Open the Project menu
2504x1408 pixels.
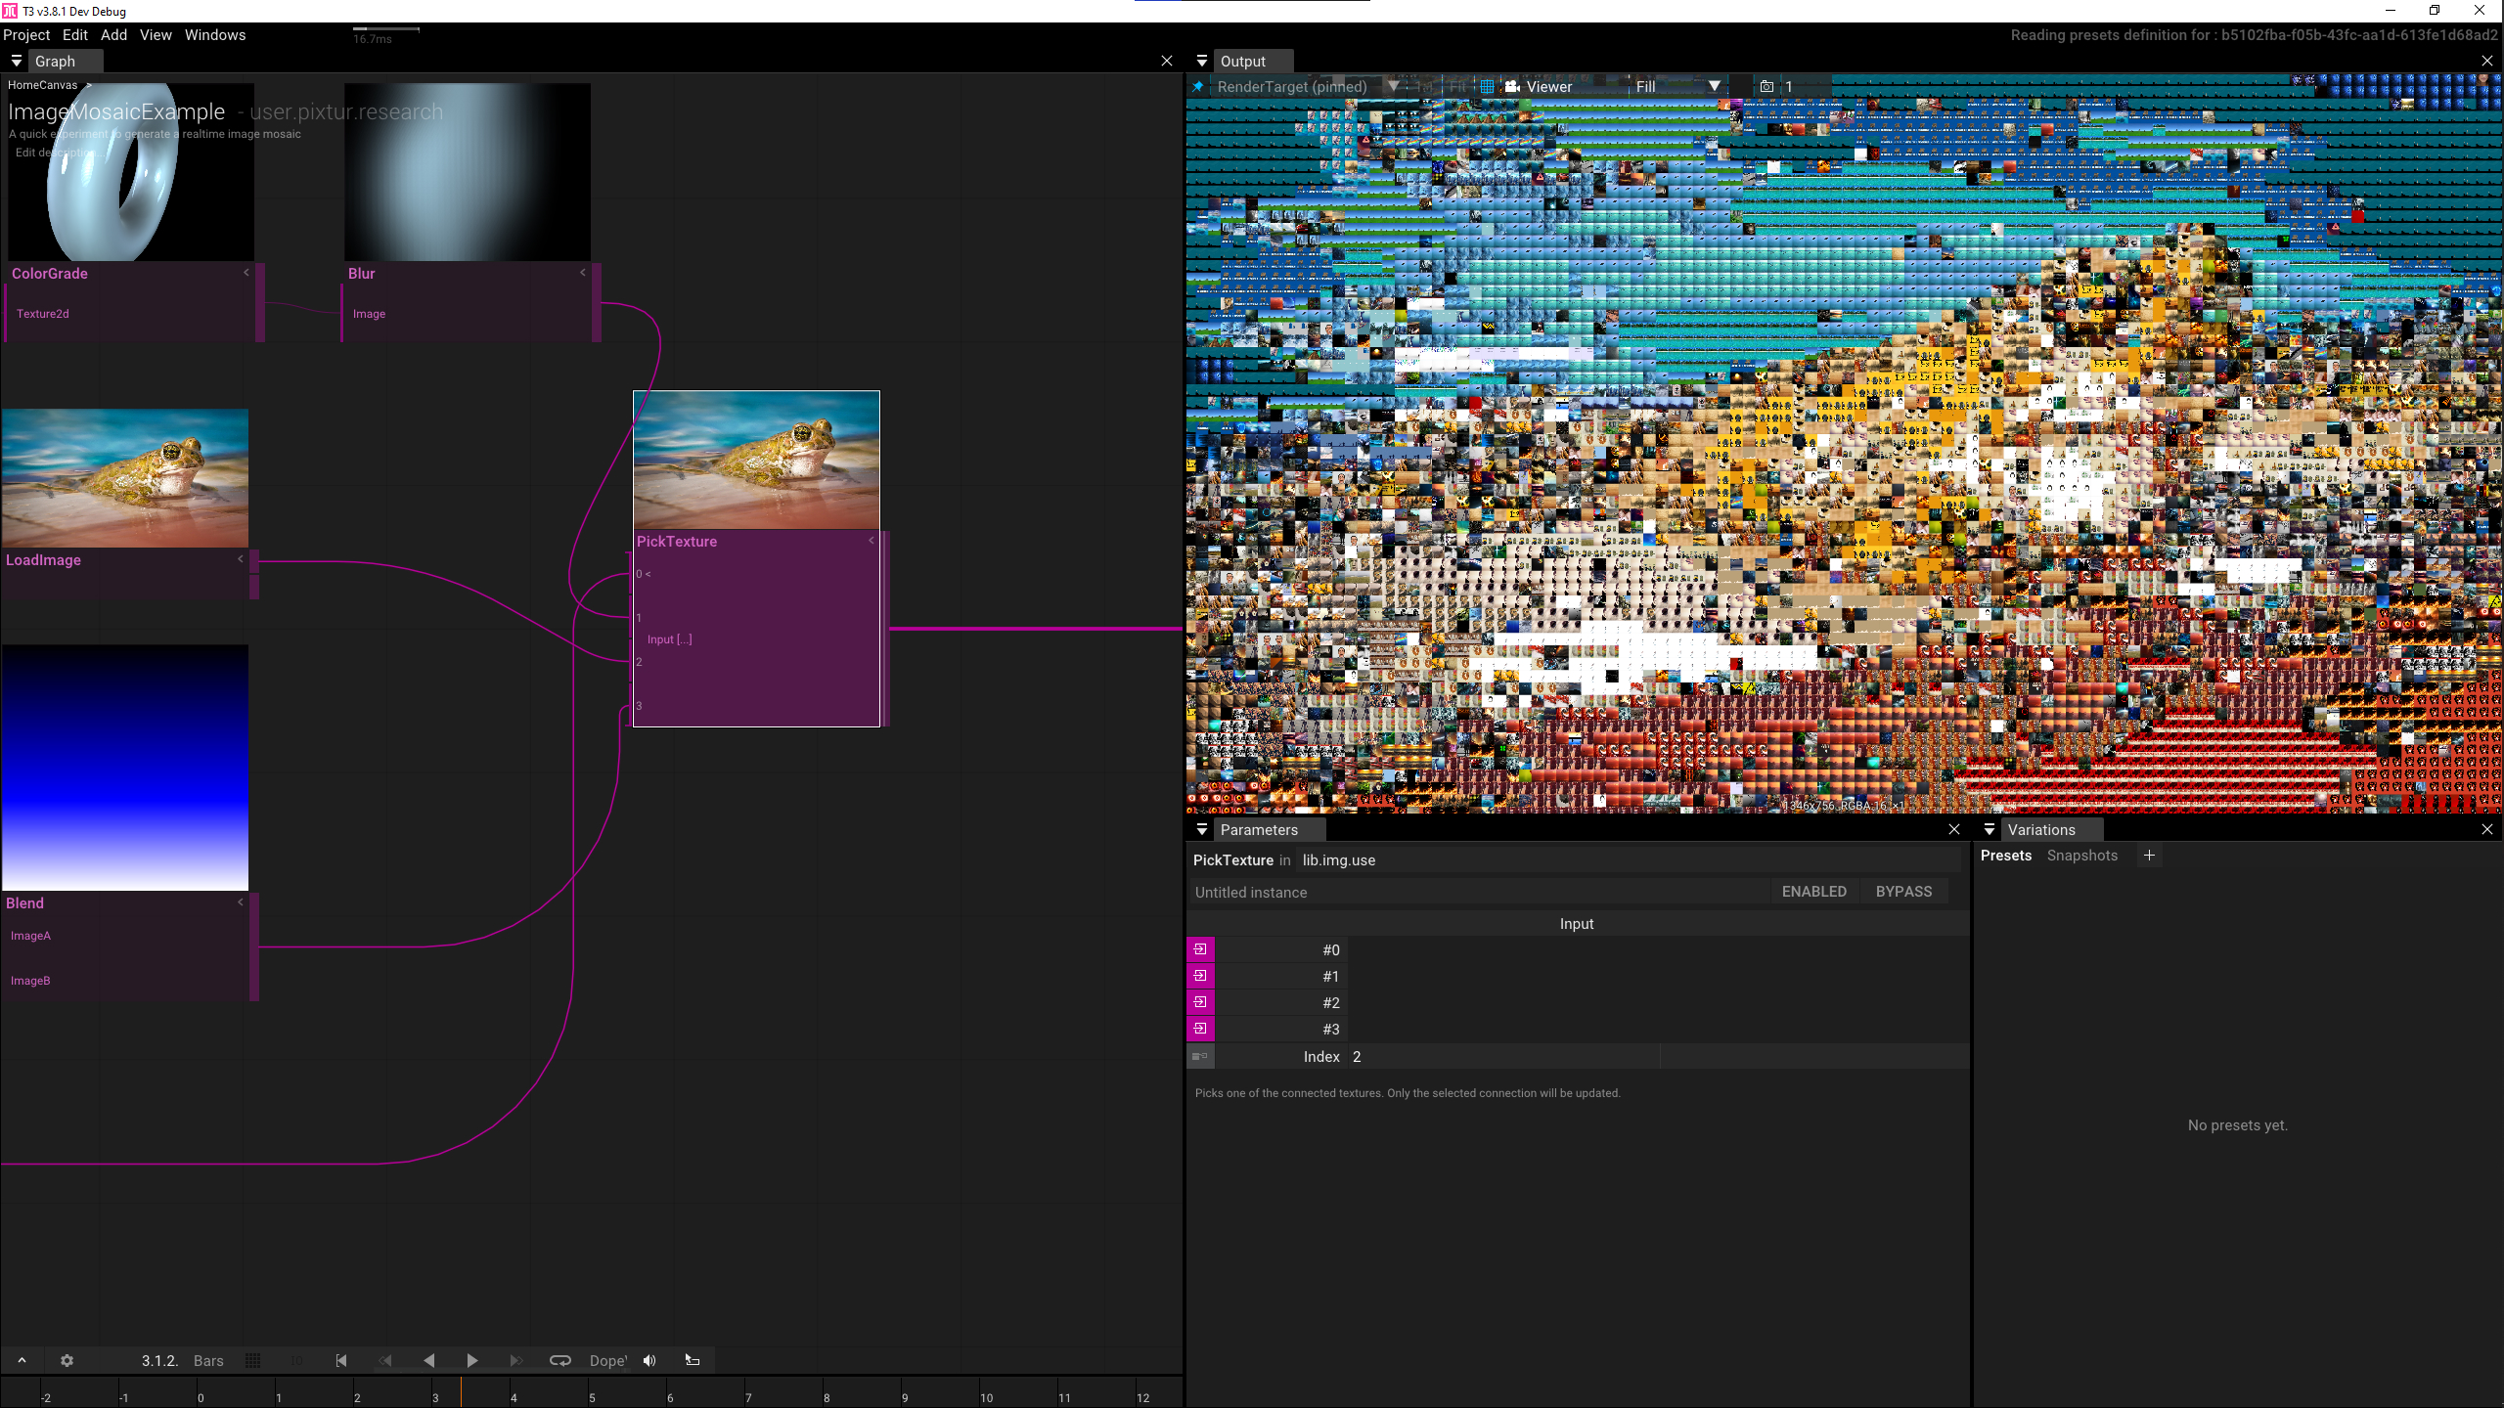point(26,34)
